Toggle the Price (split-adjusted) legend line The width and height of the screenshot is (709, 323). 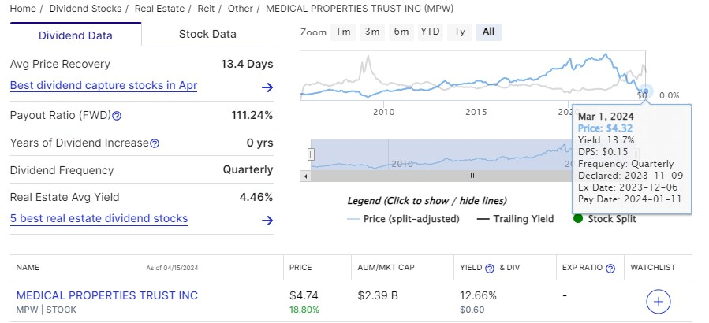pos(403,219)
